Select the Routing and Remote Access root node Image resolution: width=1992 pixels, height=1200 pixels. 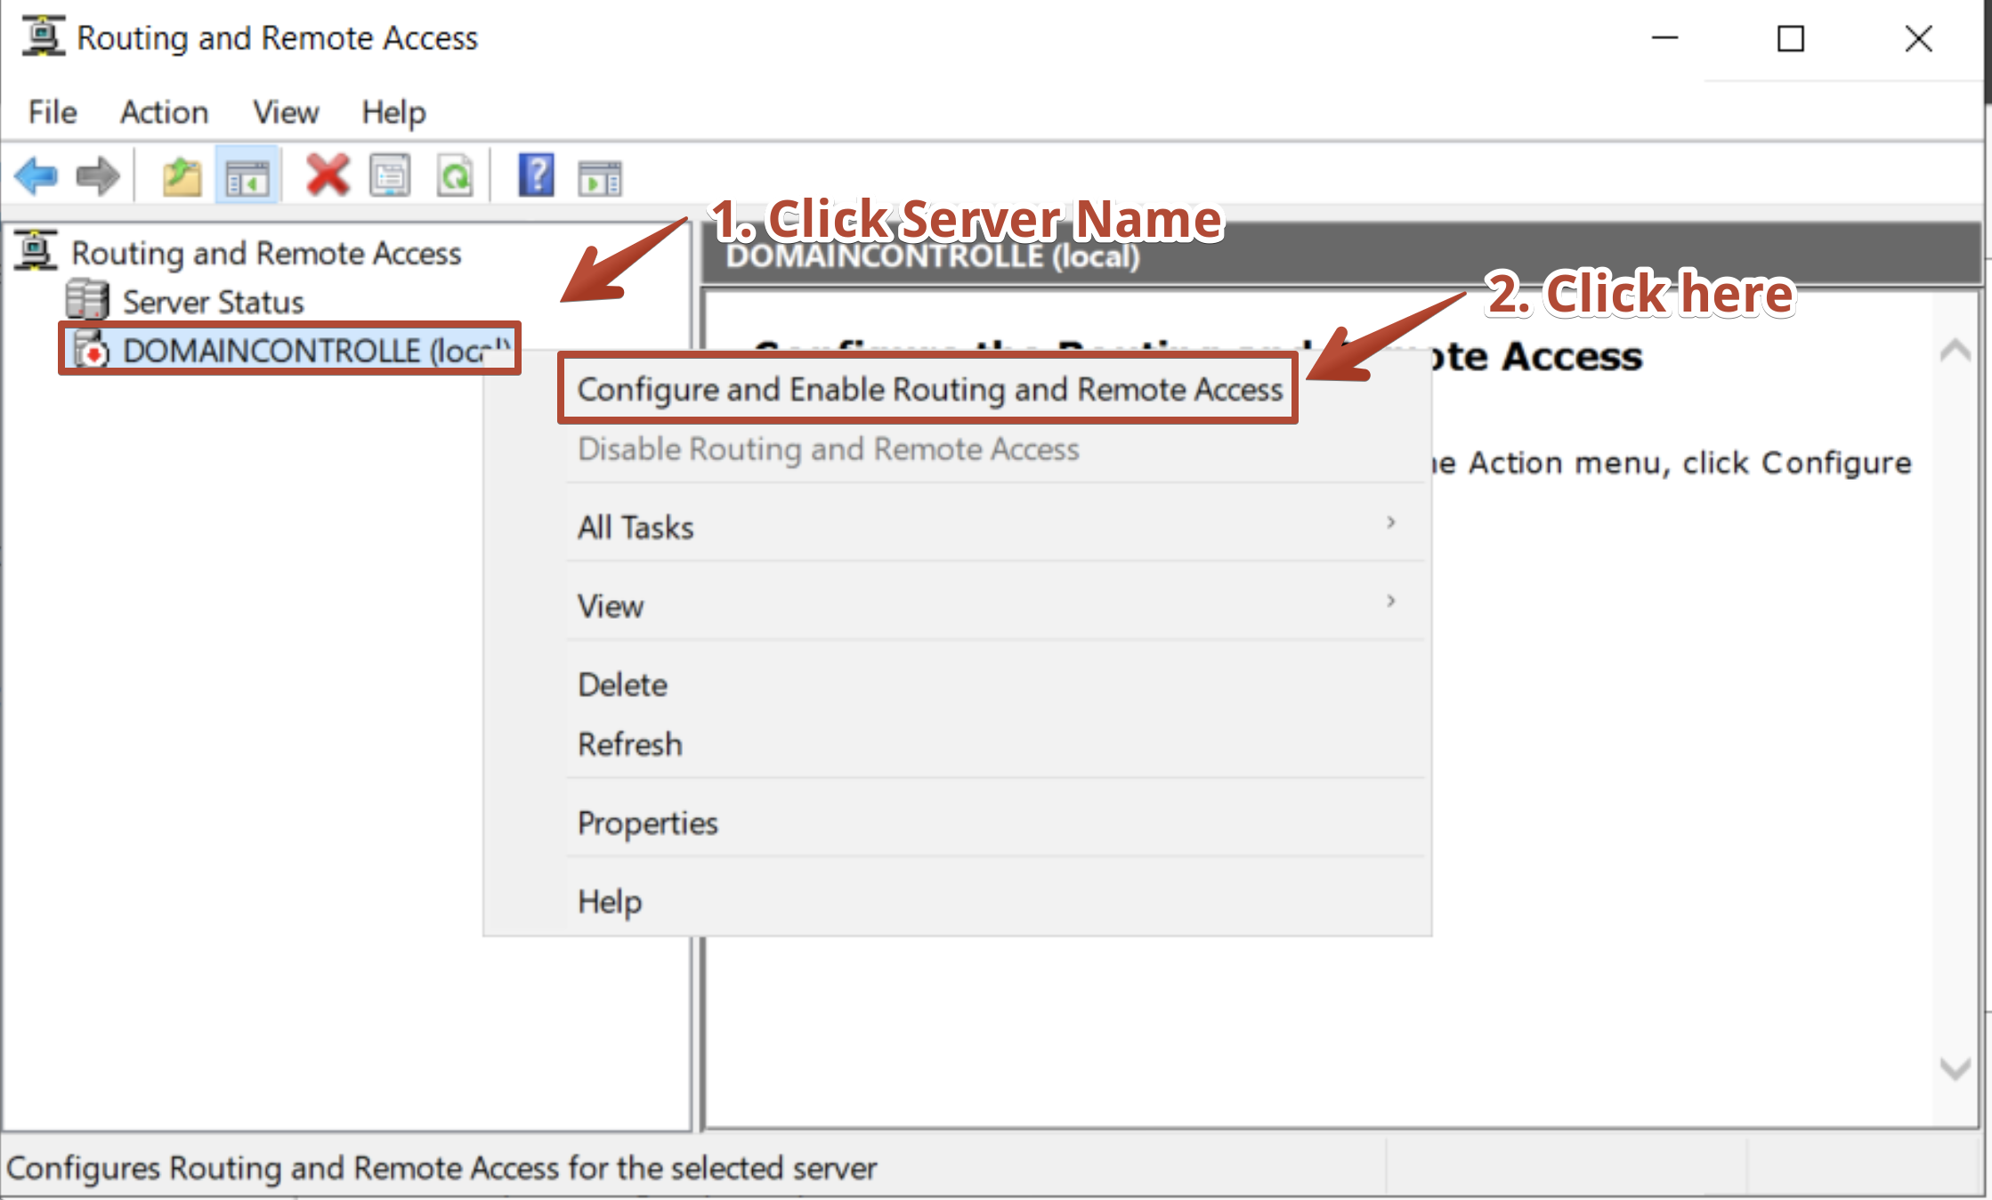[265, 253]
